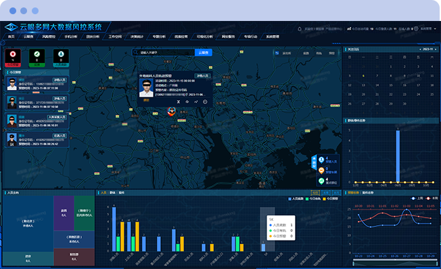The height and width of the screenshot is (269, 441).
Task: Go to previous month in calendar
Action: (420, 49)
